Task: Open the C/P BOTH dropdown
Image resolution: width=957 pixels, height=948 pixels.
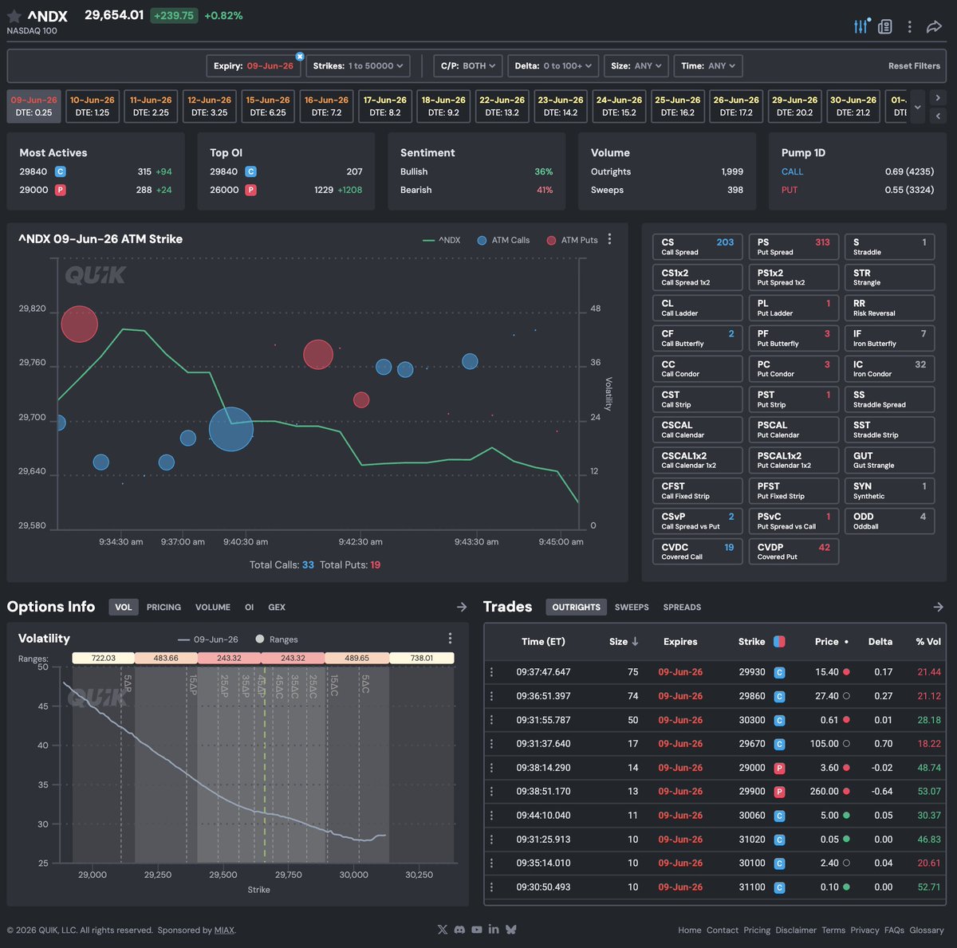Action: (468, 66)
